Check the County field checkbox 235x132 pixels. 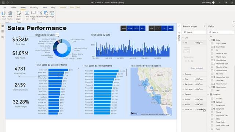click(x=212, y=99)
